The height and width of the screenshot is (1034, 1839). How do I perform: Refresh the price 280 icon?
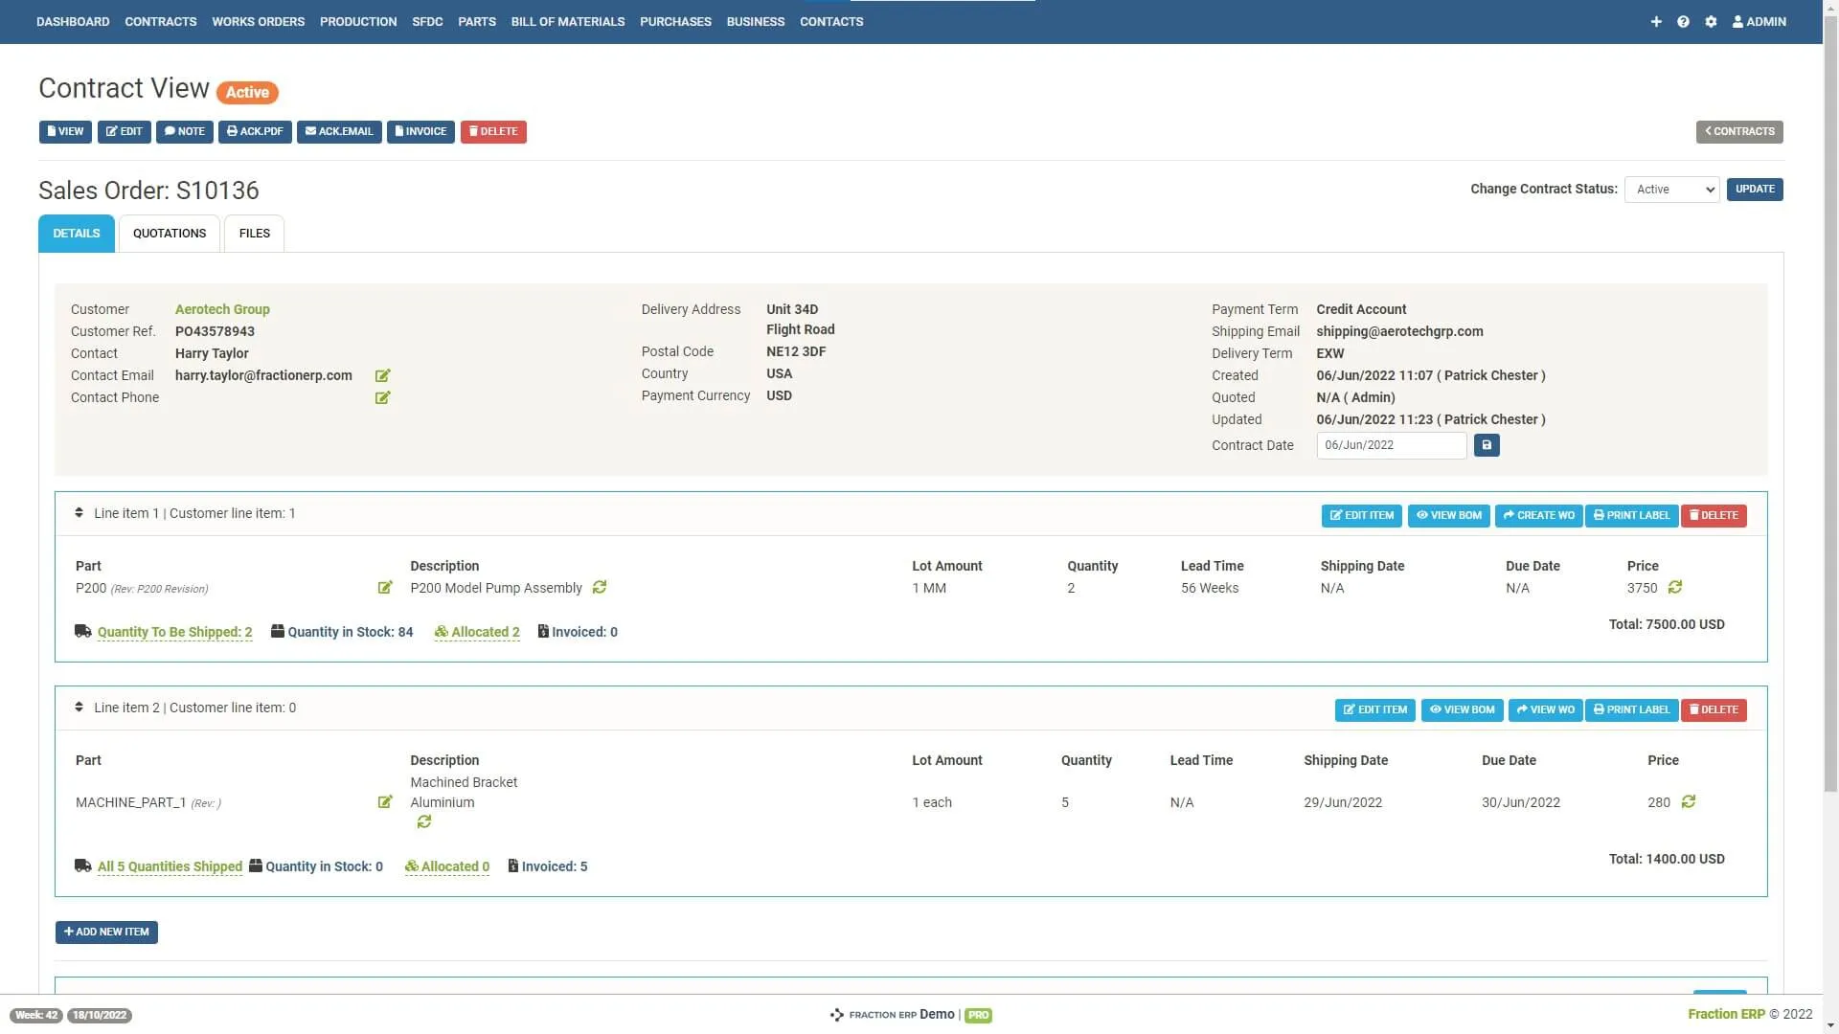(x=1689, y=801)
